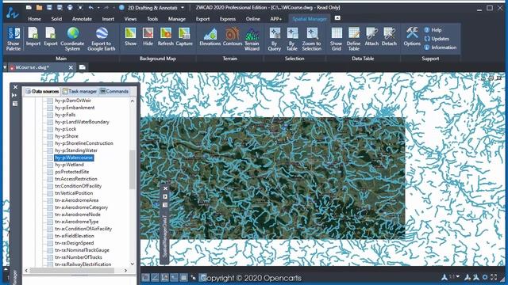Select tn-ra:DesignSpeed tree item
Image resolution: width=508 pixels, height=285 pixels.
[x=74, y=243]
